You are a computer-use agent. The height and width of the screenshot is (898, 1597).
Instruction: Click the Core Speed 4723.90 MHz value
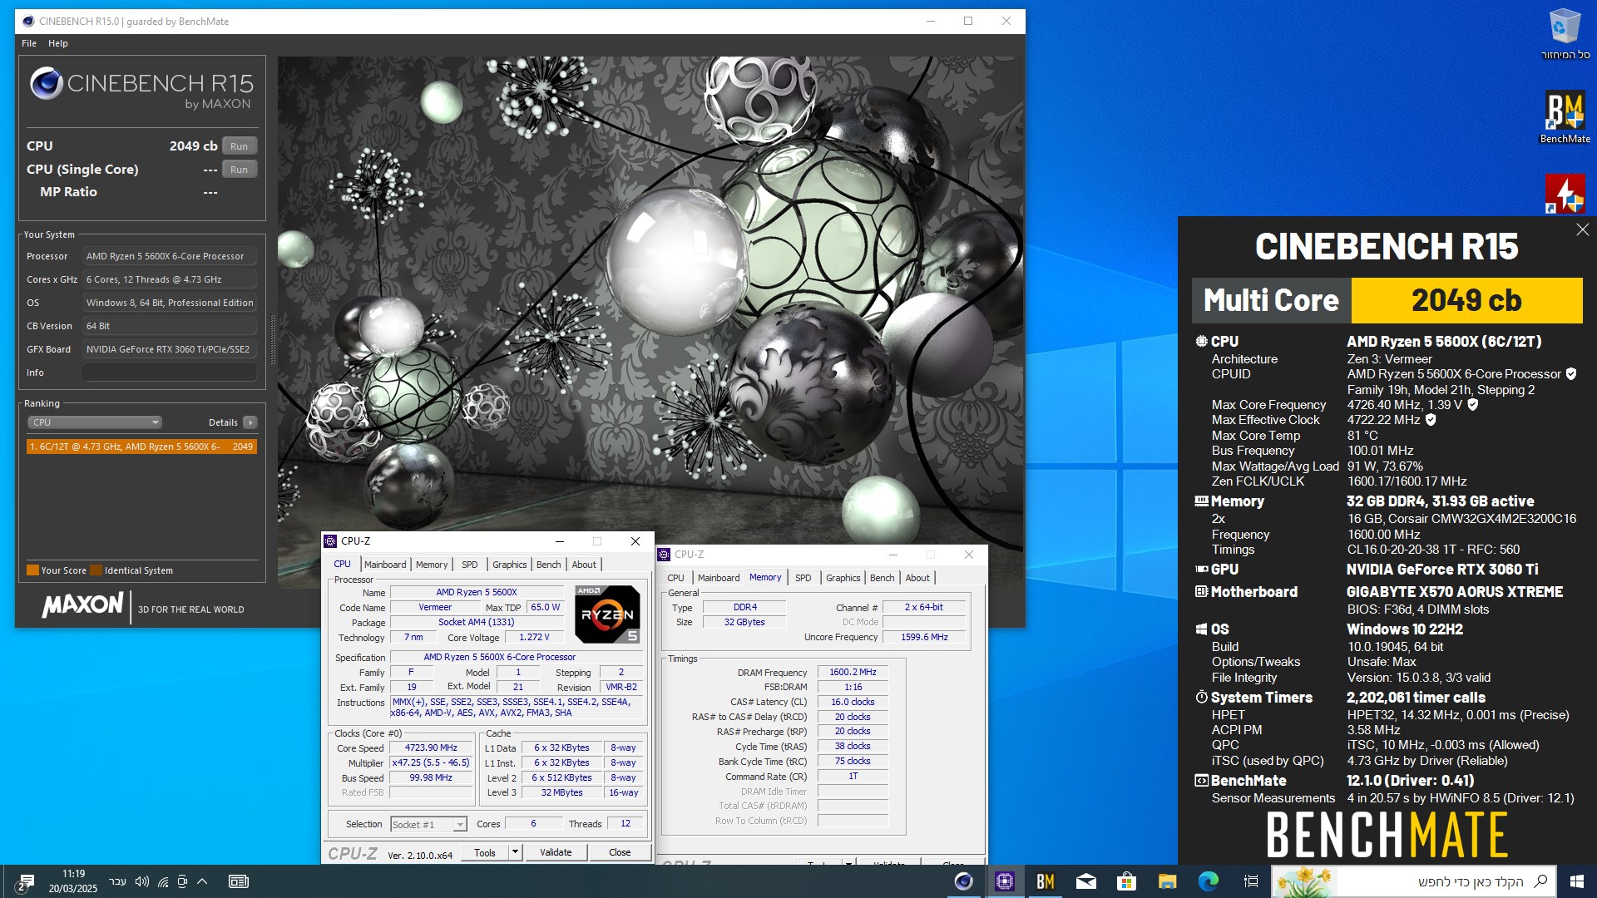(x=431, y=748)
